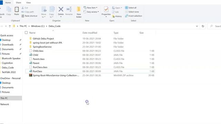Open Pictures under Quick access
The height and width of the screenshot is (124, 221).
coord(6,54)
